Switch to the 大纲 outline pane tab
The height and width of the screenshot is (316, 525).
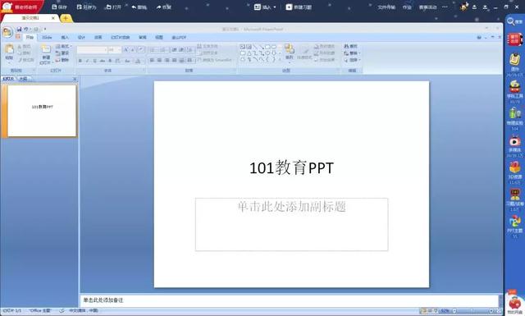tap(23, 79)
